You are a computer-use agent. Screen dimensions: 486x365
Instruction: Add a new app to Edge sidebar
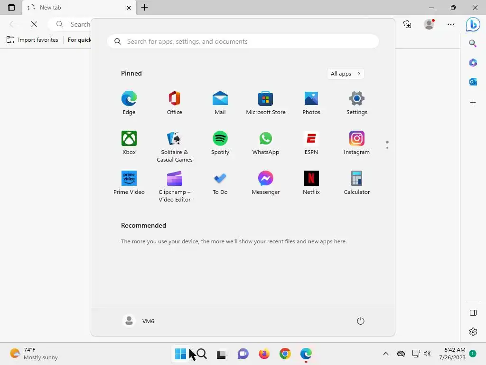[x=473, y=103]
